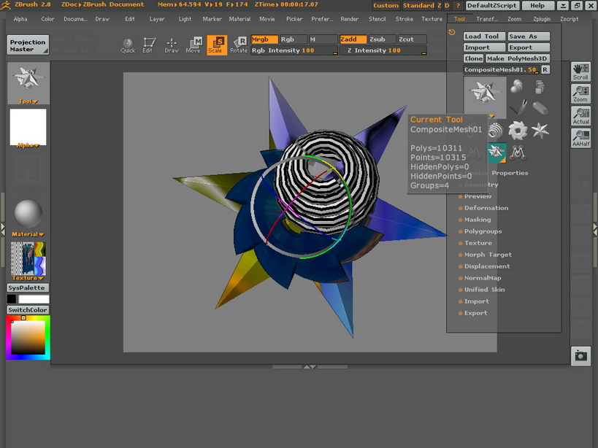598x448 pixels.
Task: Toggle Mrgb paint mode off
Action: (x=263, y=39)
